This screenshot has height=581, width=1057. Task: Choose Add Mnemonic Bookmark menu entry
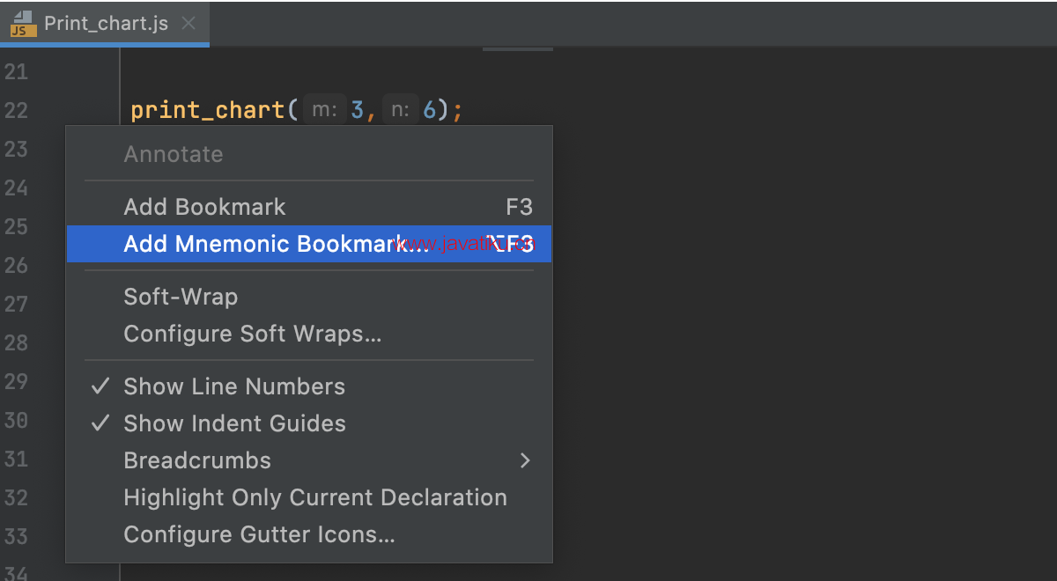309,244
